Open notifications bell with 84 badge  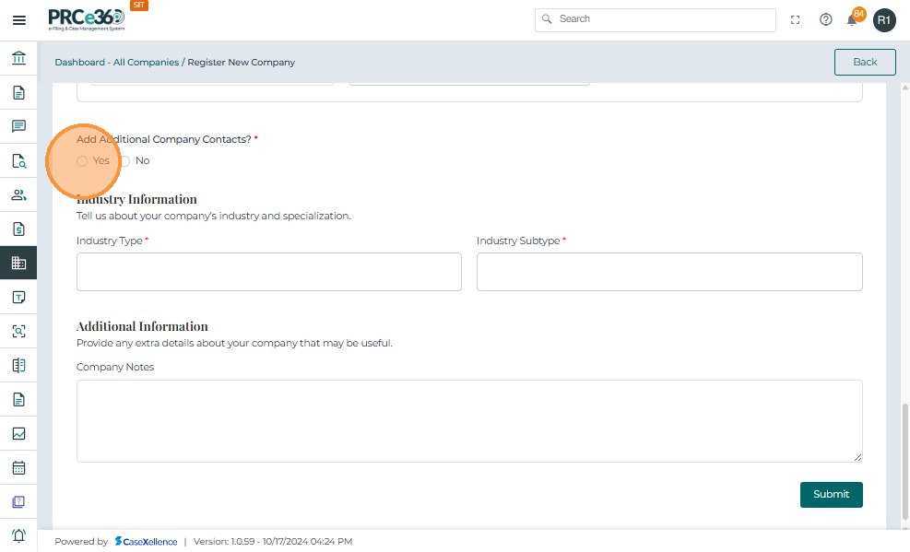[853, 20]
